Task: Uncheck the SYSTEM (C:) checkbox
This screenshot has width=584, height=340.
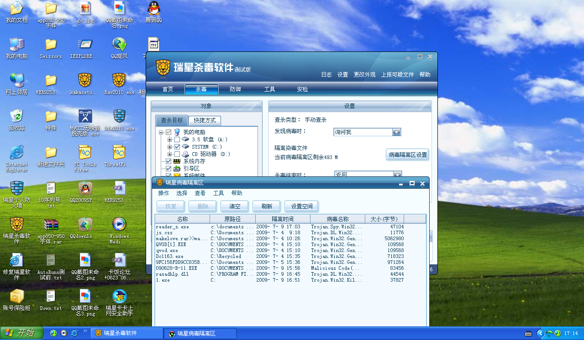Action: click(177, 147)
